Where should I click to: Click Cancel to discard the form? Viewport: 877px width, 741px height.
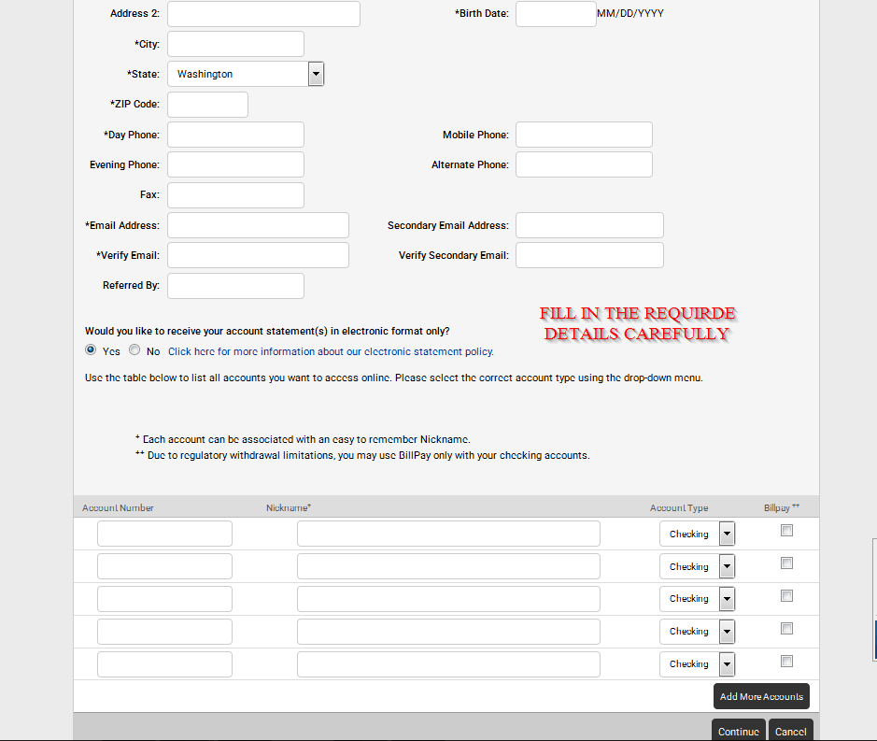790,731
